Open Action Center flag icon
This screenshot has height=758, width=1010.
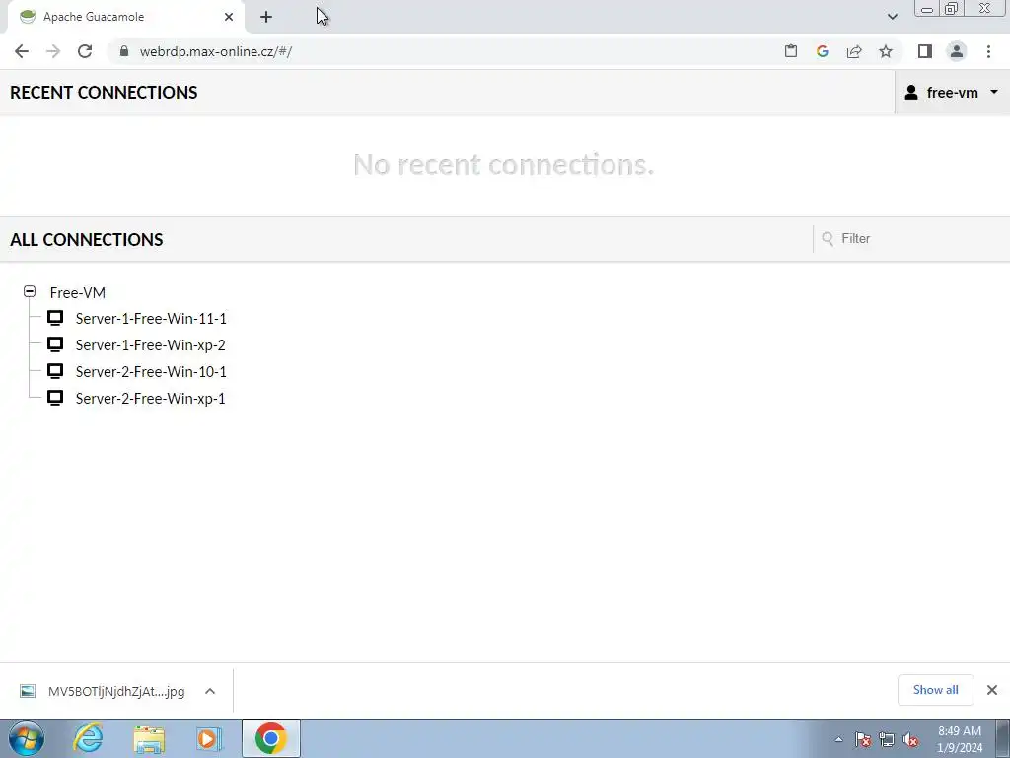863,740
